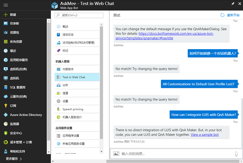
Task: Click the 活动日志 icon
Action: (59, 35)
